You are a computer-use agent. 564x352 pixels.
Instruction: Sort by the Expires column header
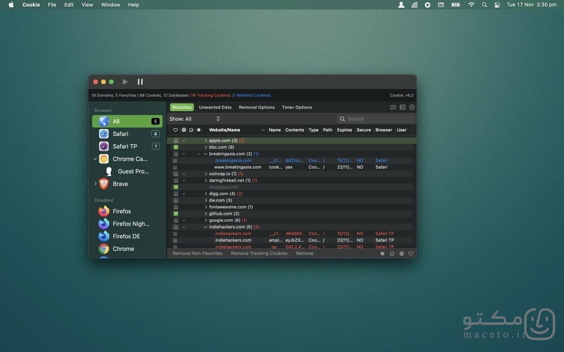coord(345,130)
